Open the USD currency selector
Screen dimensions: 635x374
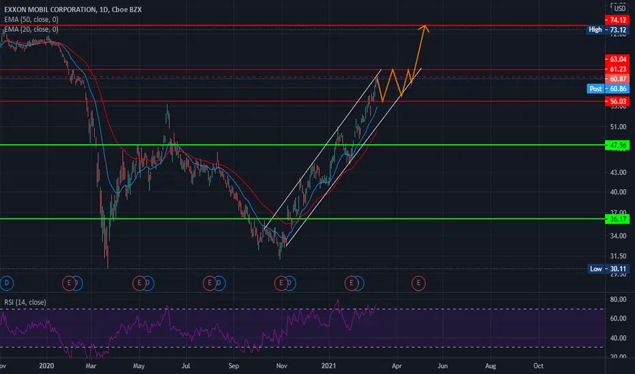pos(619,8)
